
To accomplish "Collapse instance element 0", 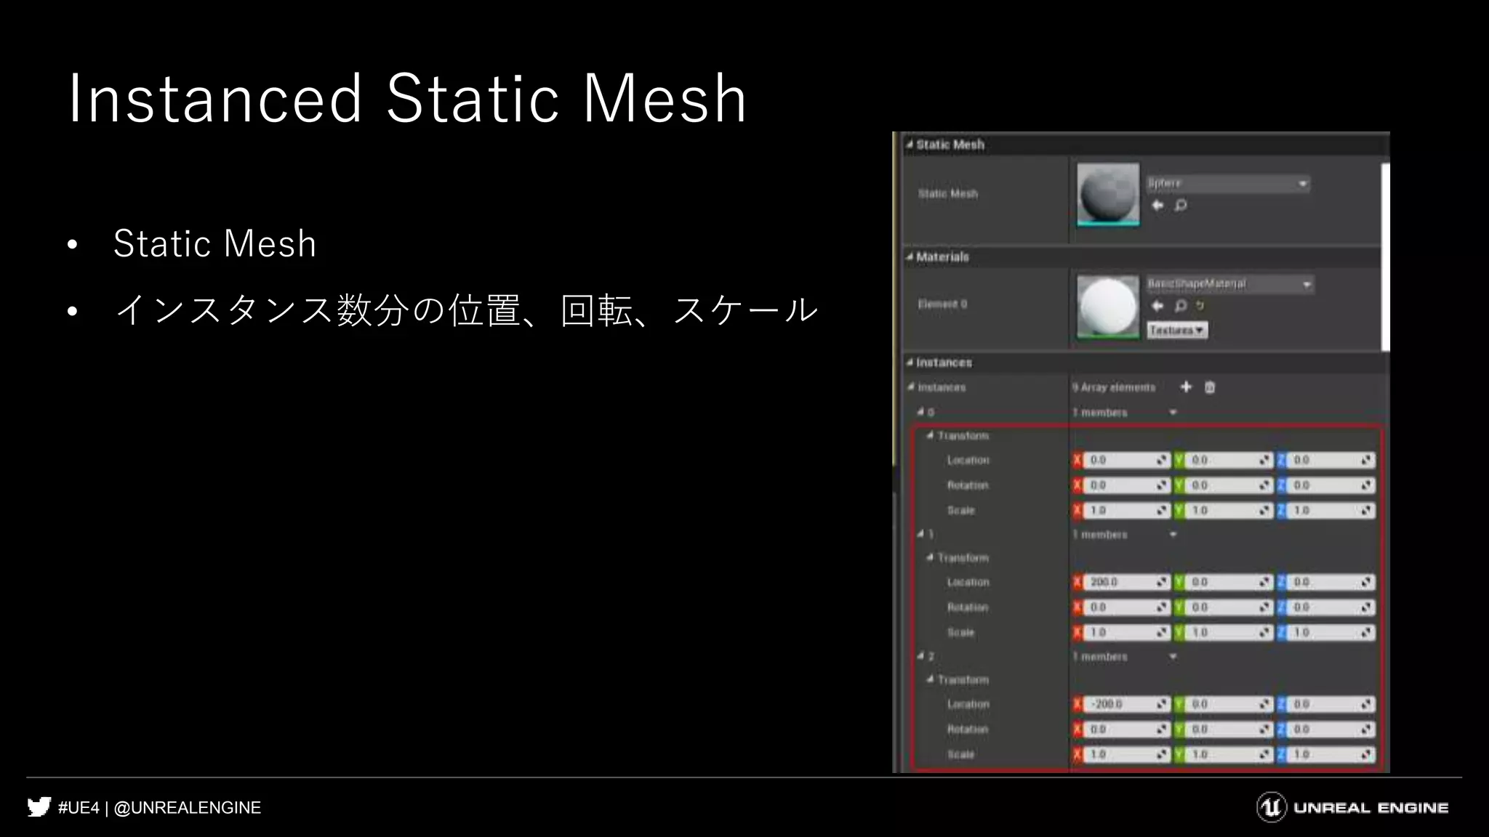I will tap(920, 412).
